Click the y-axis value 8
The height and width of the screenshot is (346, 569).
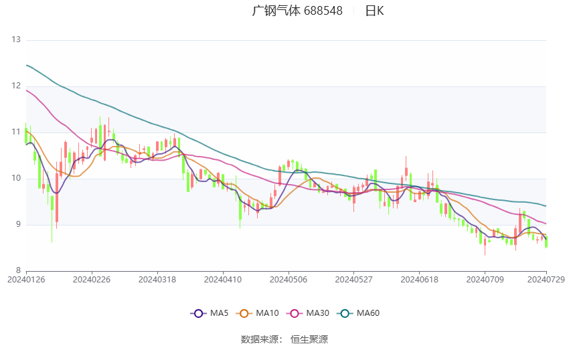tap(19, 270)
